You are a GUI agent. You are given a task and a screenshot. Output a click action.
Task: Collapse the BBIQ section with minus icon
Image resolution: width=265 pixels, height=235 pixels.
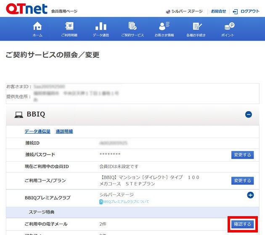click(x=249, y=114)
